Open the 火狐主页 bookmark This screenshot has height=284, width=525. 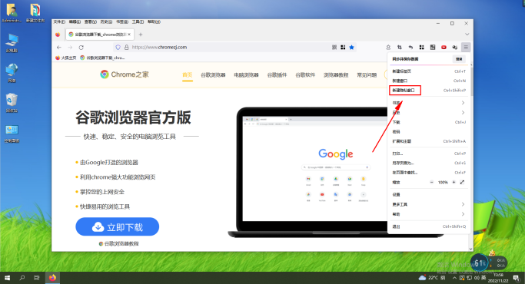point(66,58)
